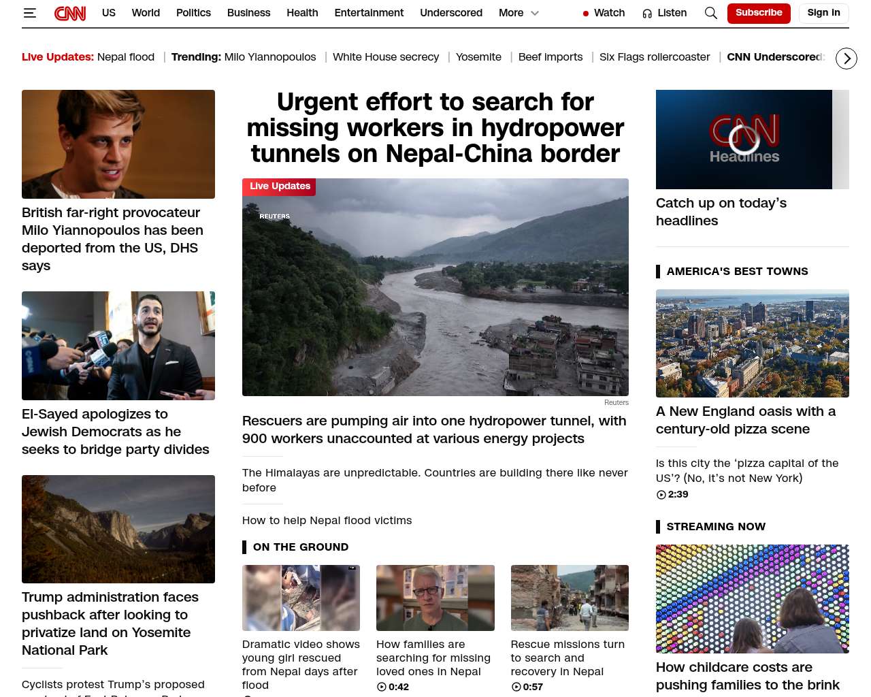Viewport: 871px width, 697px height.
Task: Click the Sign in button
Action: (x=823, y=13)
